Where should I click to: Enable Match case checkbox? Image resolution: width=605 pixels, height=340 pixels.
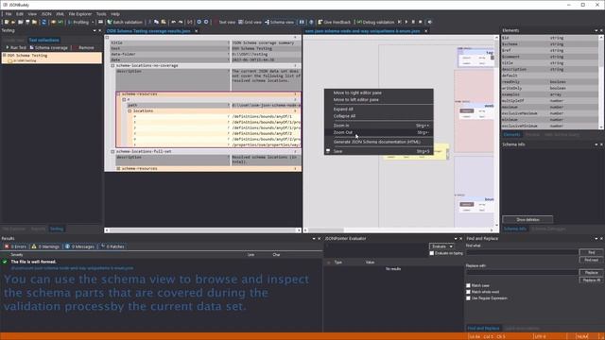469,285
